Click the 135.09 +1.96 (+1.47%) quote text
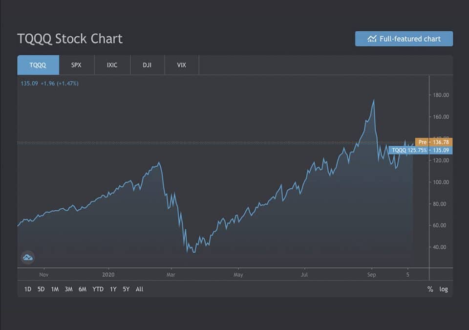469x330 pixels. (x=50, y=84)
